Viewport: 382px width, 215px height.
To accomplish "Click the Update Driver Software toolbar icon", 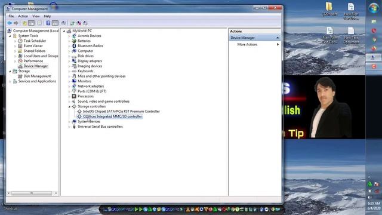I will (72, 23).
